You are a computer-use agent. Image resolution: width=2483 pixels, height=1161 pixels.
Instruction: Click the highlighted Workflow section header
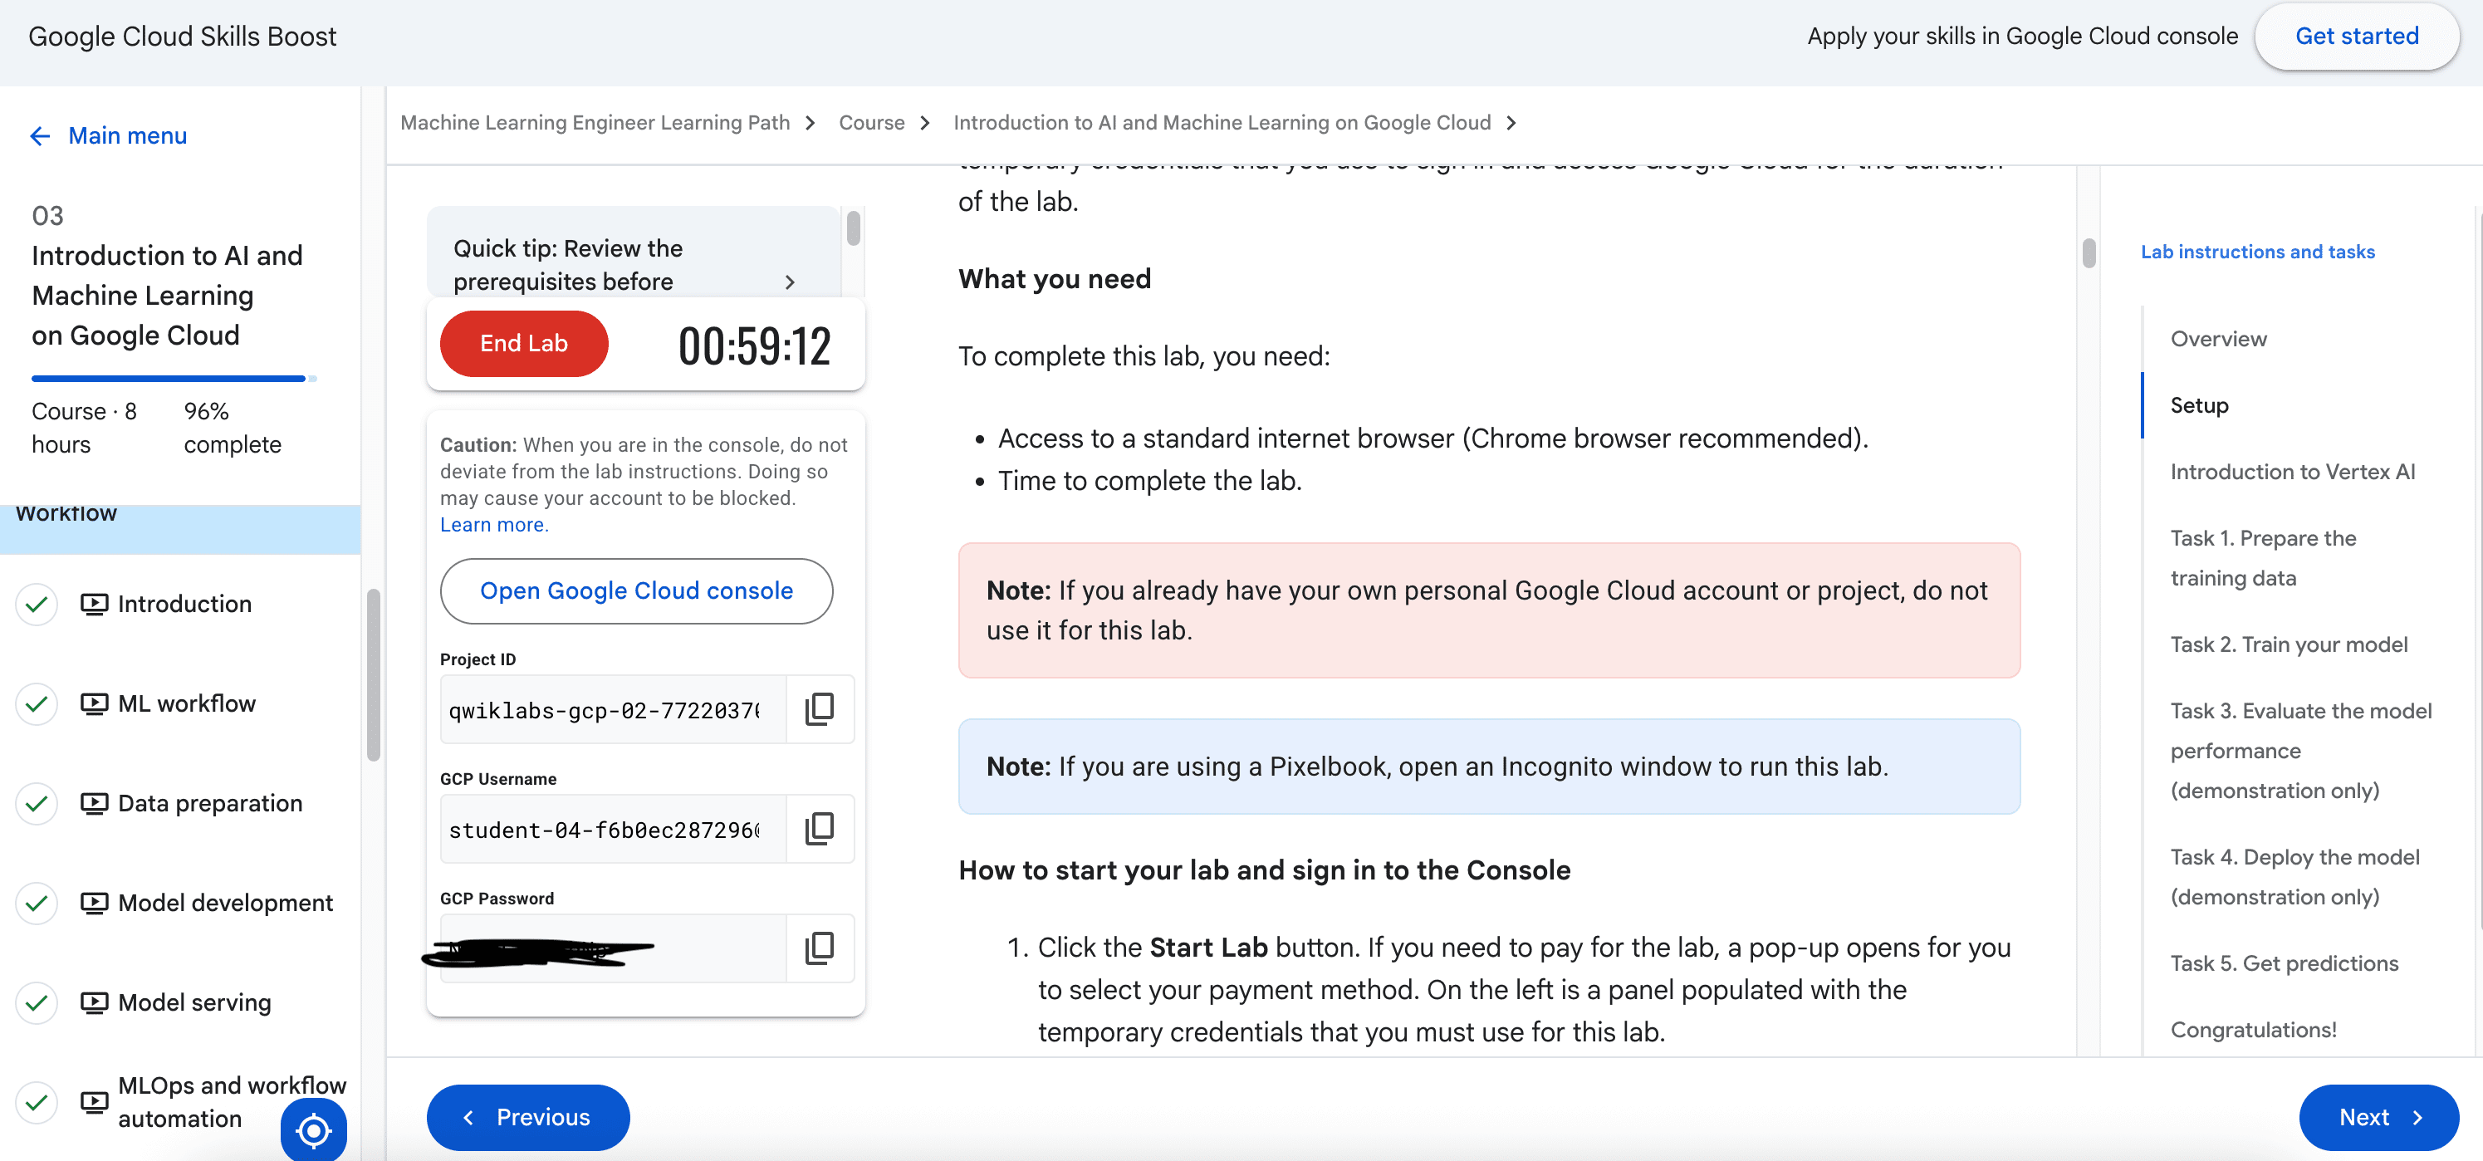[x=180, y=528]
